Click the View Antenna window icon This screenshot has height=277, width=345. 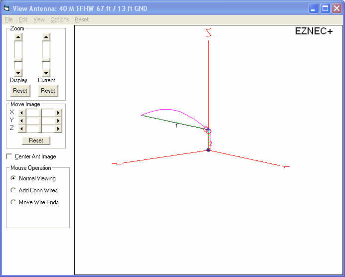(x=7, y=8)
